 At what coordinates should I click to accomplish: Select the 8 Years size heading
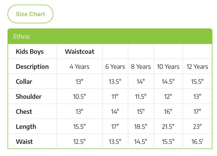(x=141, y=66)
